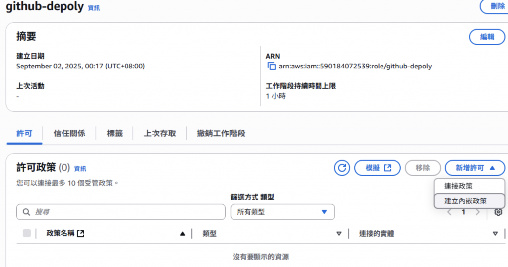
Task: Switch to the 標籤 tab
Action: click(115, 133)
